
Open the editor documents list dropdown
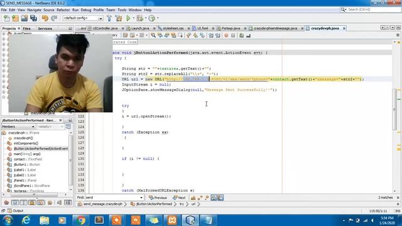pos(393,28)
